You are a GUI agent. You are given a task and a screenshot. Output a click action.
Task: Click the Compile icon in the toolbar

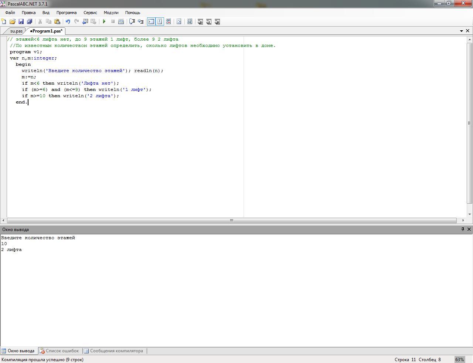(121, 21)
